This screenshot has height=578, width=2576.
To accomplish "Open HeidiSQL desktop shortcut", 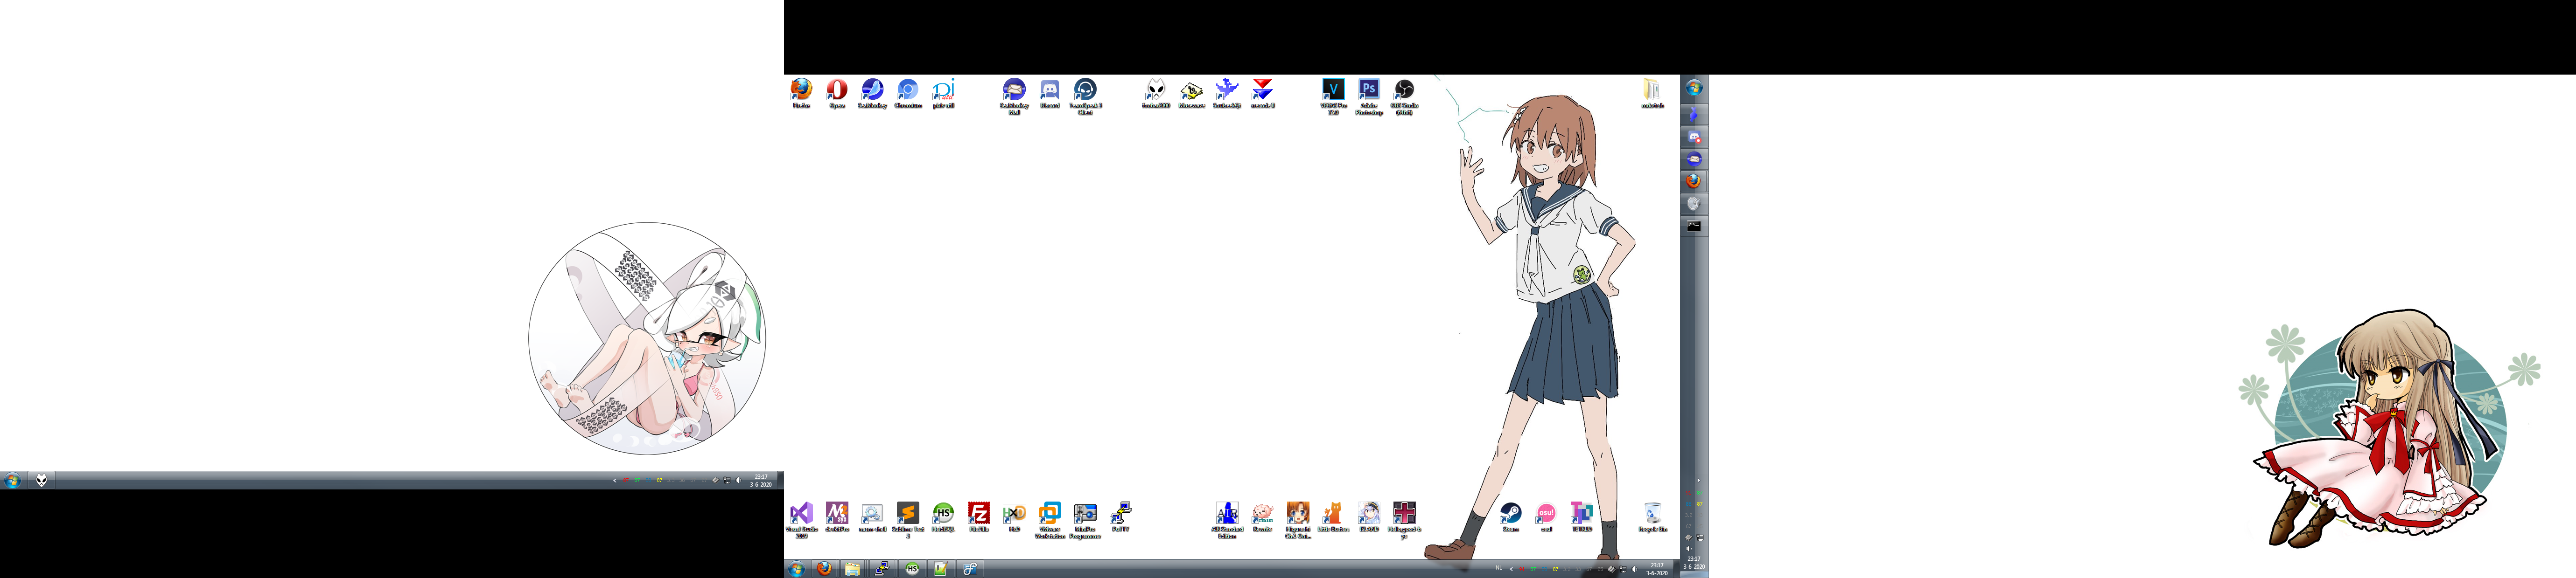I will pyautogui.click(x=943, y=517).
